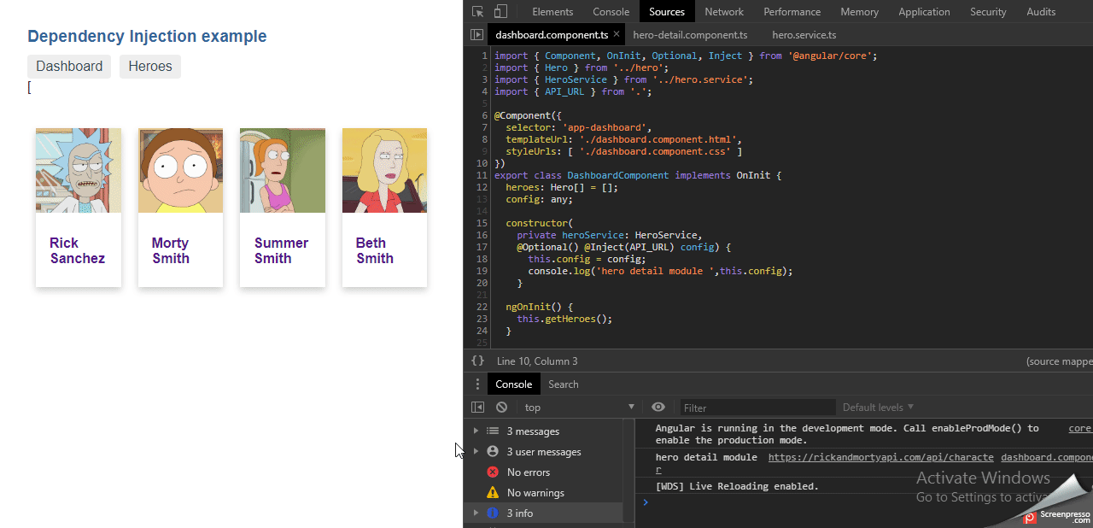Click the 'config: any;' code line
Screen dimensions: 1093x528
539,199
